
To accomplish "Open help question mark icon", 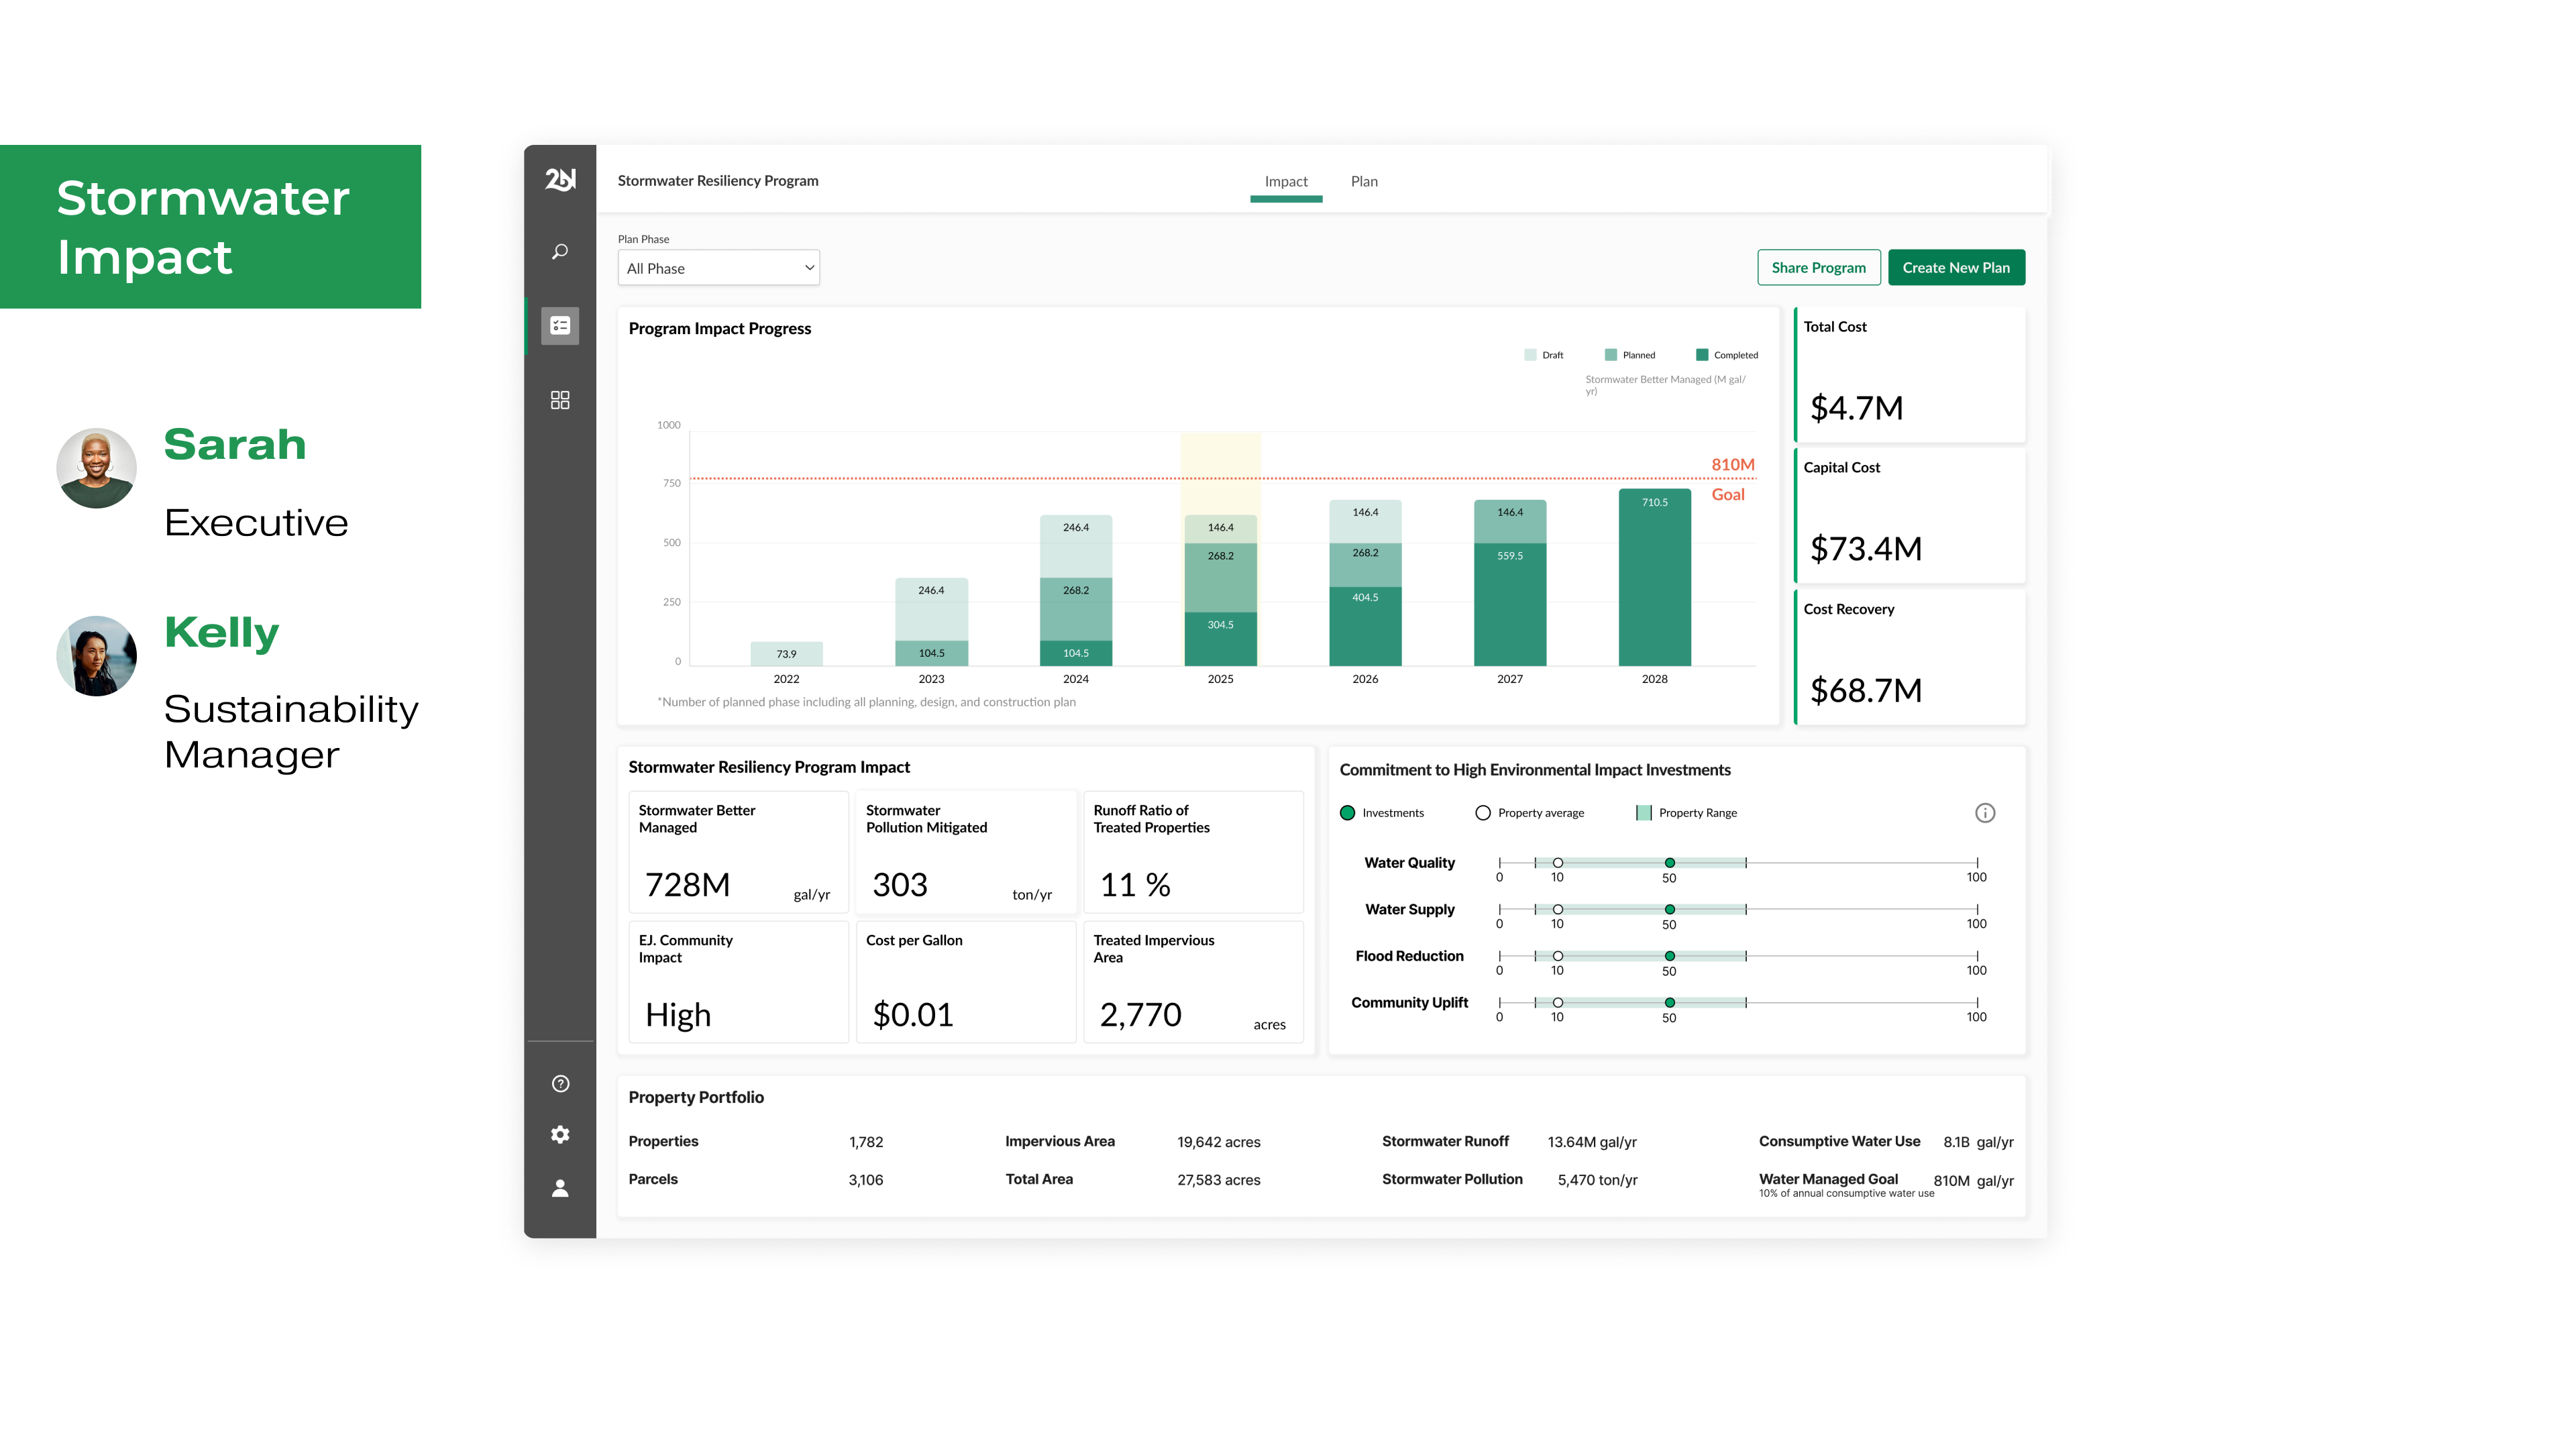I will coord(560,1084).
